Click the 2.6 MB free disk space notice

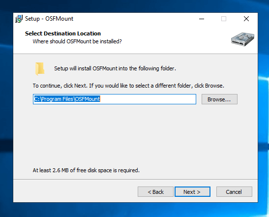(x=86, y=170)
